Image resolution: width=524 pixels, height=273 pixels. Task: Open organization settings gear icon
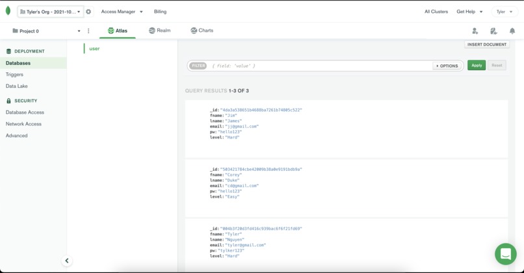(x=88, y=12)
